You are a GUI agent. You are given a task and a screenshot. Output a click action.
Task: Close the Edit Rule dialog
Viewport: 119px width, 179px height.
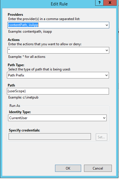pyautogui.click(x=110, y=3)
